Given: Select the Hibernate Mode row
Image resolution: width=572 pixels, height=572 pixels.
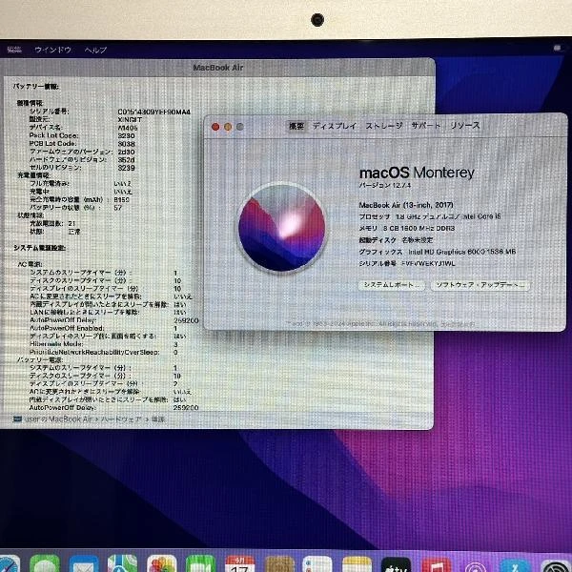Looking at the screenshot, I should click(104, 344).
